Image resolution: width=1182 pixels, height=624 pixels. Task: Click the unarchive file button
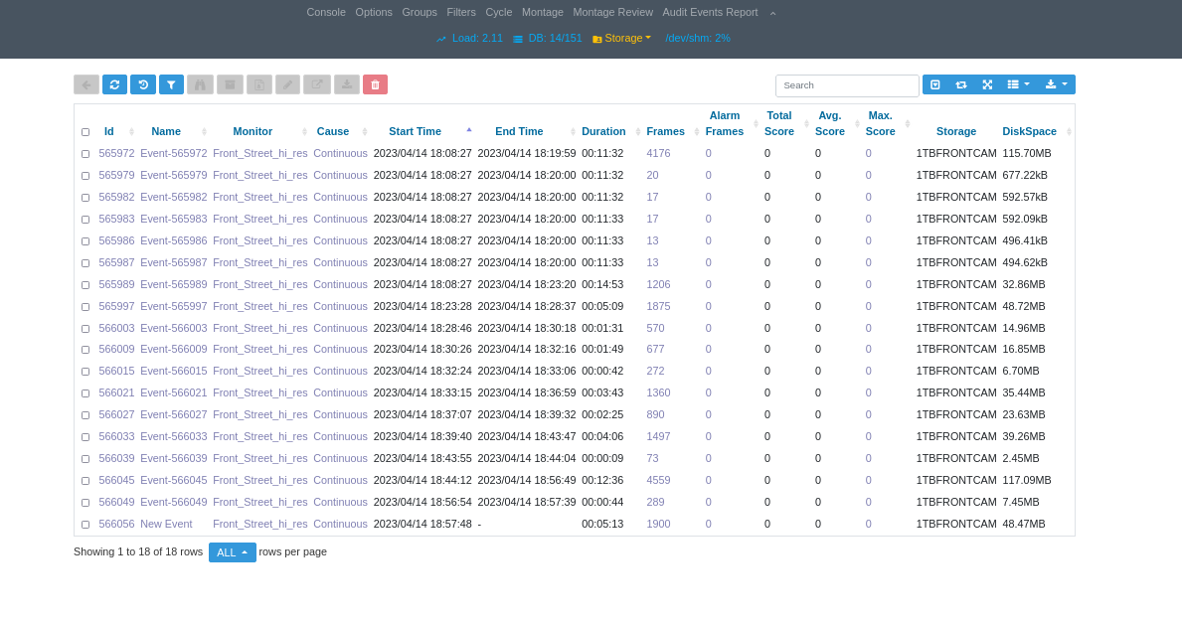pos(258,84)
